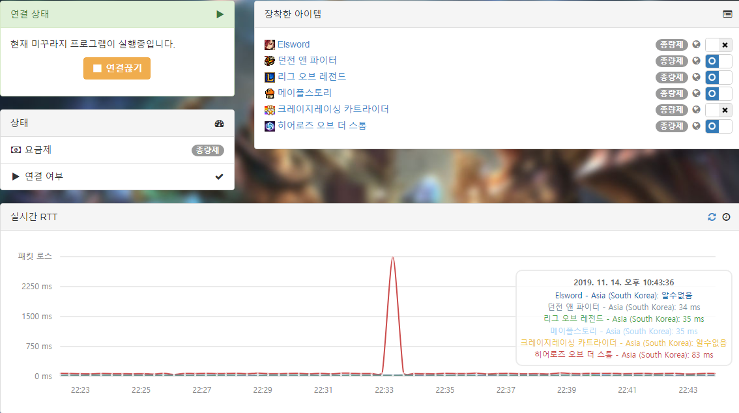Disable the 리그 오브 레전드 toggle switch
739x413 pixels.
point(719,78)
